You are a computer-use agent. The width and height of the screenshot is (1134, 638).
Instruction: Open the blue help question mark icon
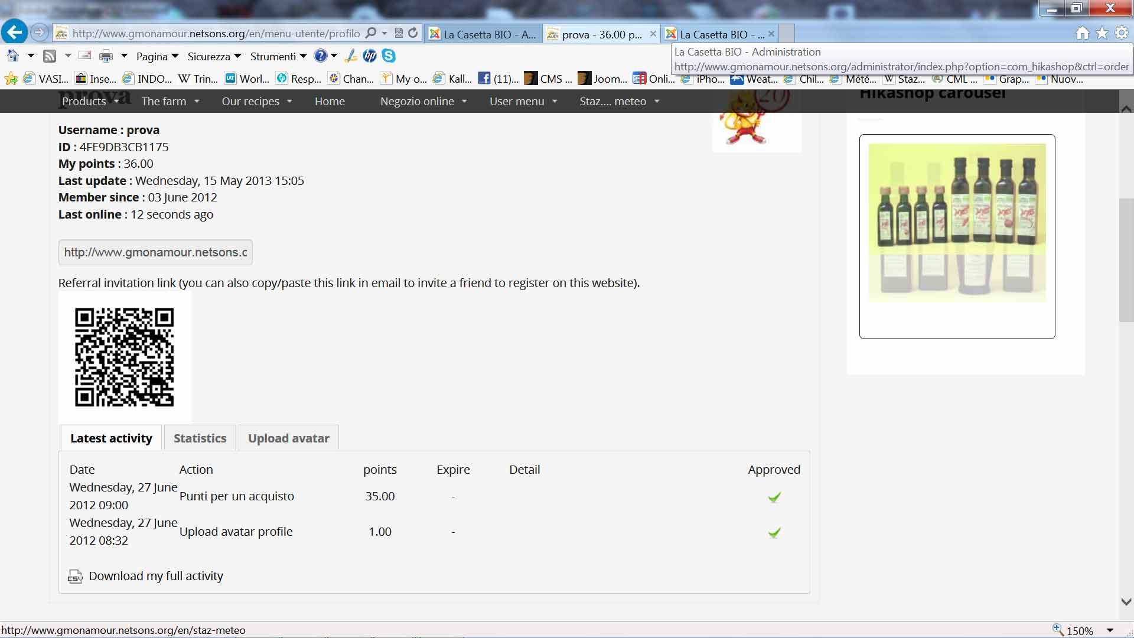tap(320, 56)
